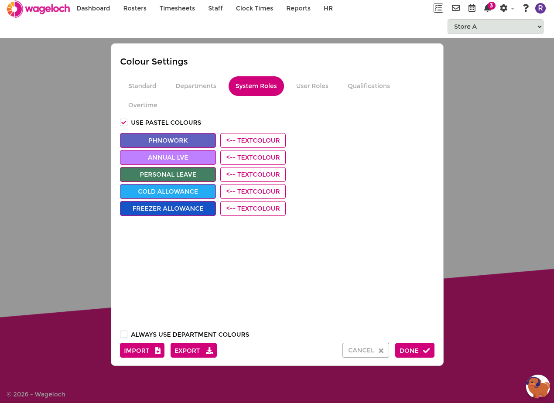Image resolution: width=554 pixels, height=403 pixels.
Task: Click the Import button
Action: click(142, 350)
